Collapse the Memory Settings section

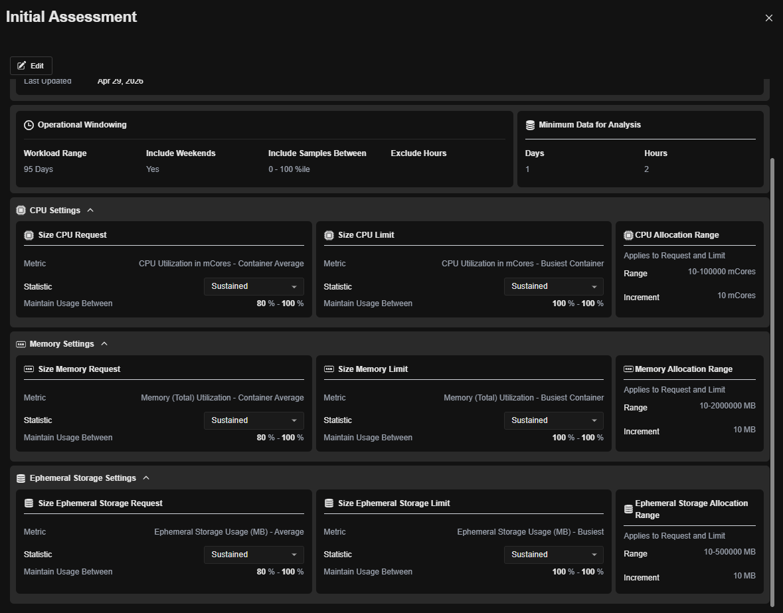coord(104,344)
